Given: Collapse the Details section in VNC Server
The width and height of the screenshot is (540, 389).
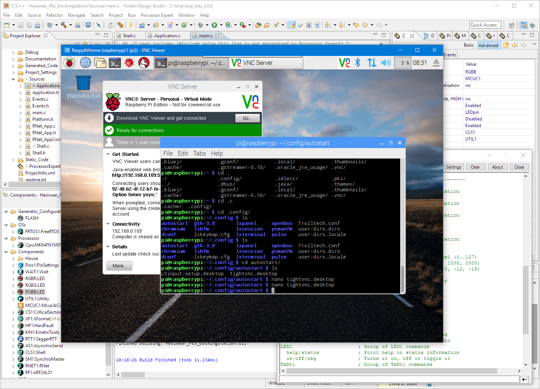Looking at the screenshot, I should [x=108, y=247].
